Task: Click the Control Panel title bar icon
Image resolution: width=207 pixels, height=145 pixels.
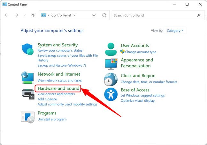Action: click(x=4, y=4)
